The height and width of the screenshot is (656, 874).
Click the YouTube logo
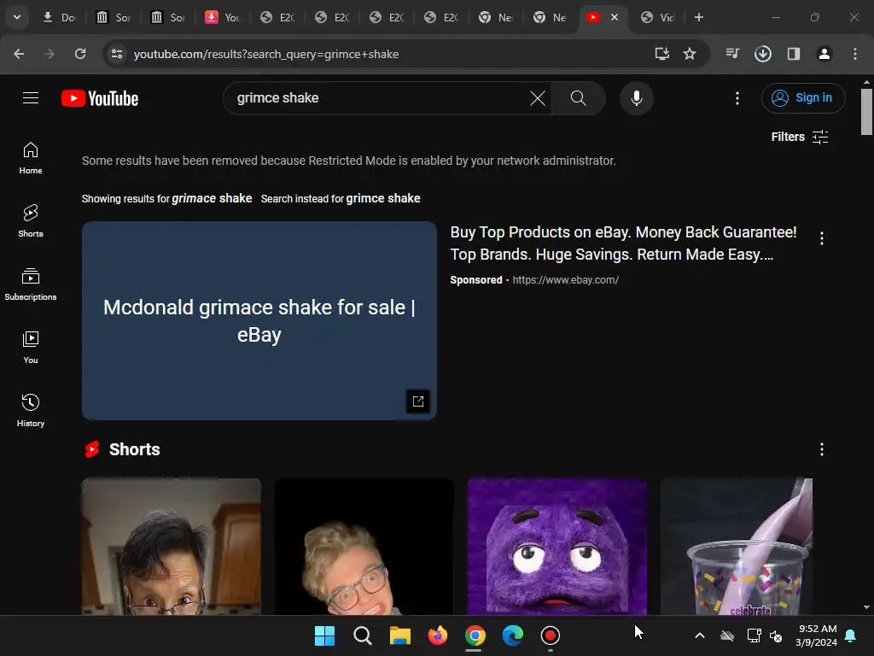click(100, 99)
